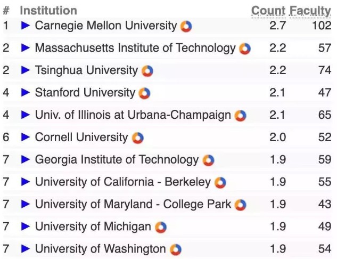
Task: Expand the Cornell University disclosure triangle
Action: coord(26,137)
